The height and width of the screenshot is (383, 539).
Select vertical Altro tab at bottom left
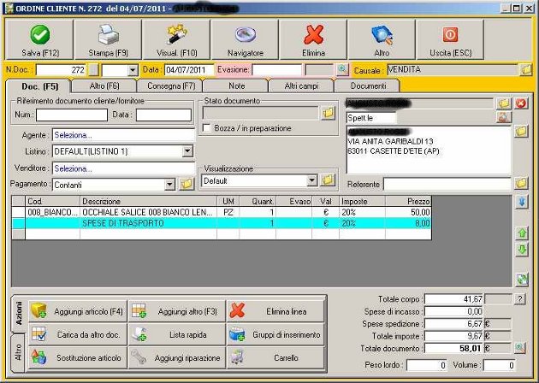point(18,352)
